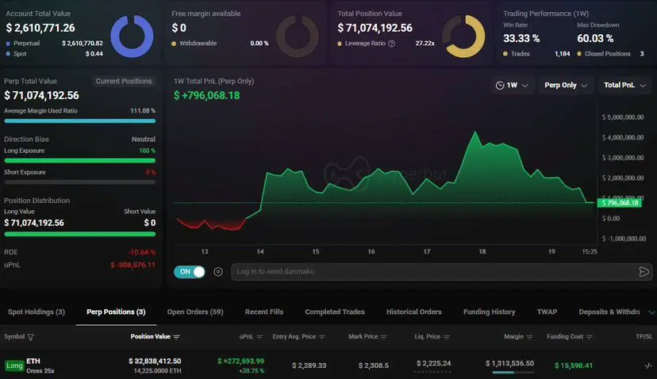Image resolution: width=657 pixels, height=379 pixels.
Task: Click the send danmaku arrow icon
Action: click(x=644, y=272)
